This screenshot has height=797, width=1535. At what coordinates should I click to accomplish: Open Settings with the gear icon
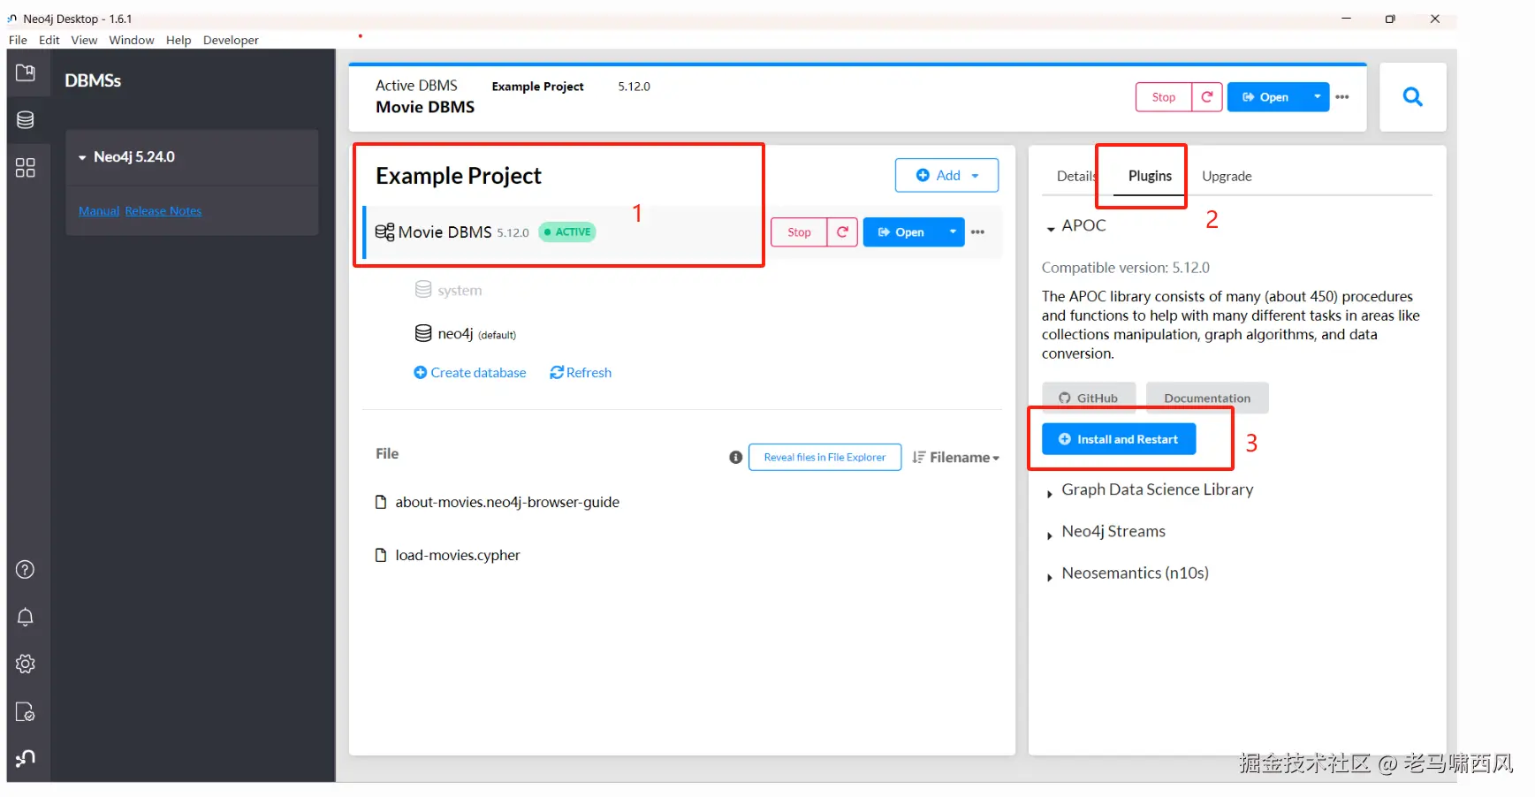(26, 664)
